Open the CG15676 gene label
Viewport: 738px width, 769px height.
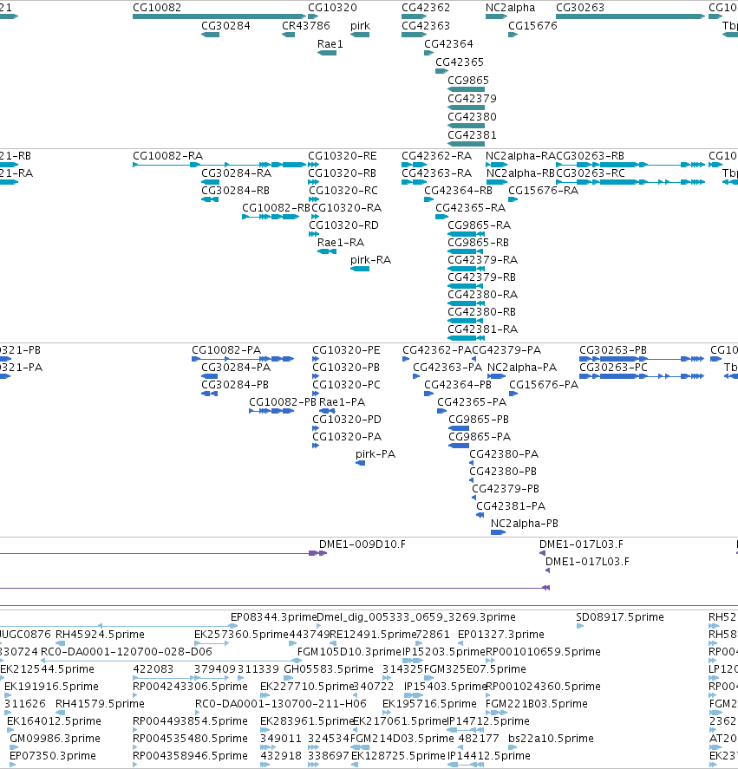coord(532,25)
